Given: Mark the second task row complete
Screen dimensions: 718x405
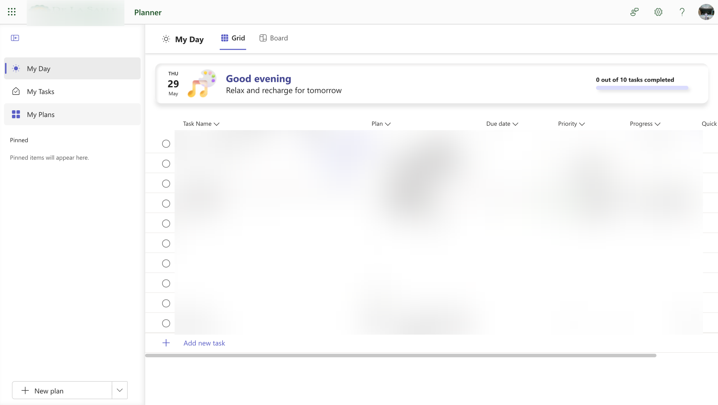Looking at the screenshot, I should coord(166,164).
